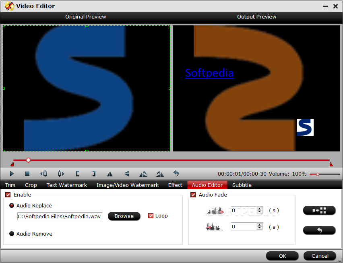The width and height of the screenshot is (343, 263).
Task: Step to the next frame
Action: pos(61,174)
